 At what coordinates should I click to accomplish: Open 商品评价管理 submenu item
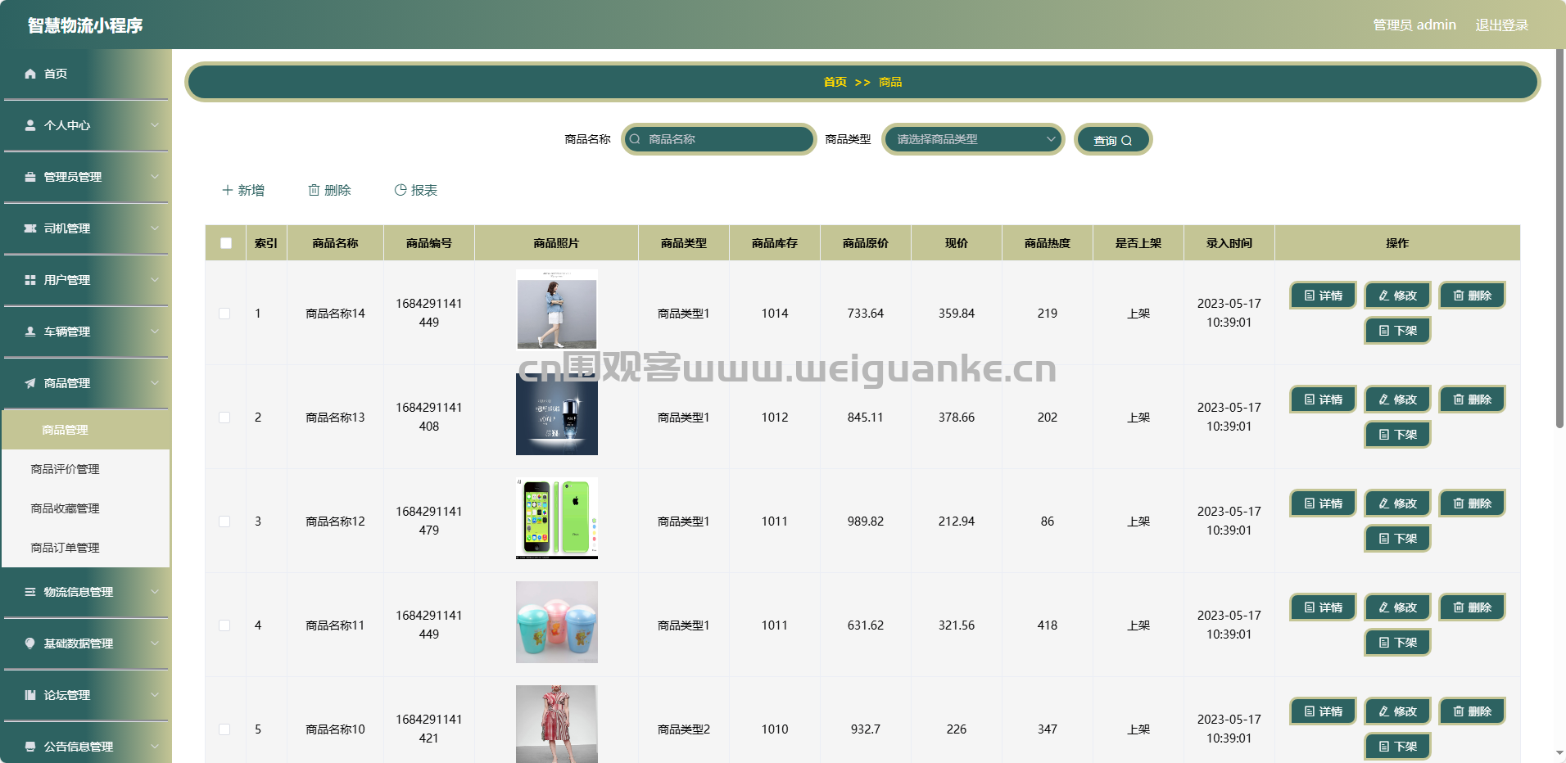point(86,469)
